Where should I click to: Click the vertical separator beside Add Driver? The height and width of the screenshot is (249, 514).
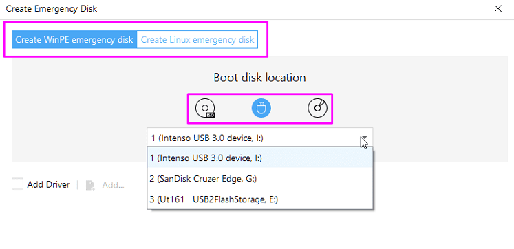(77, 185)
